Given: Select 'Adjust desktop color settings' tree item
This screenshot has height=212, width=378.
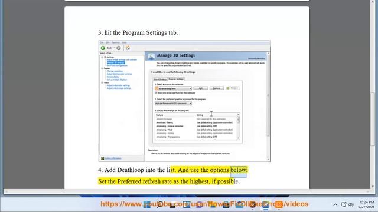Looking at the screenshot, I should pos(119,74).
